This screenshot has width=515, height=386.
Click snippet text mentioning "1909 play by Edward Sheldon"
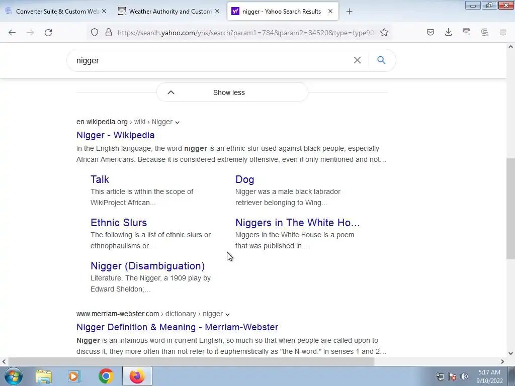pos(151,283)
